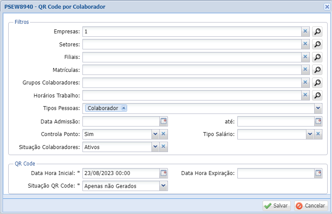The height and width of the screenshot is (214, 332).
Task: Expand the Situação Colaboradores dropdown
Action: [x=155, y=147]
